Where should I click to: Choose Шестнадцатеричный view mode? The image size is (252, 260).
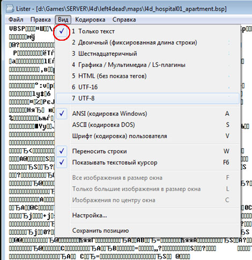pyautogui.click(x=147, y=53)
